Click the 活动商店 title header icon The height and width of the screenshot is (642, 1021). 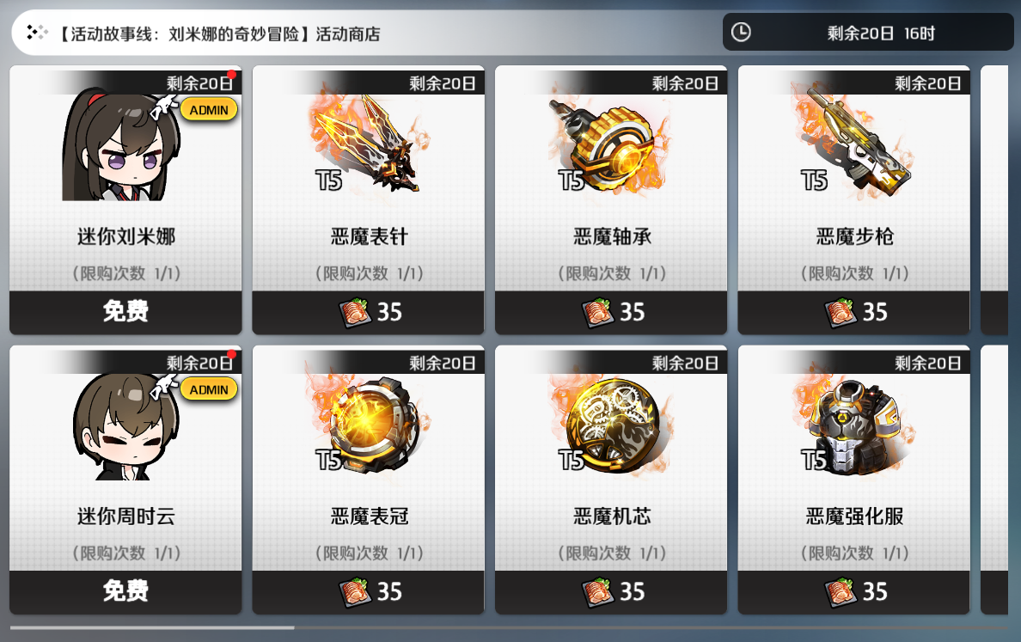[37, 33]
